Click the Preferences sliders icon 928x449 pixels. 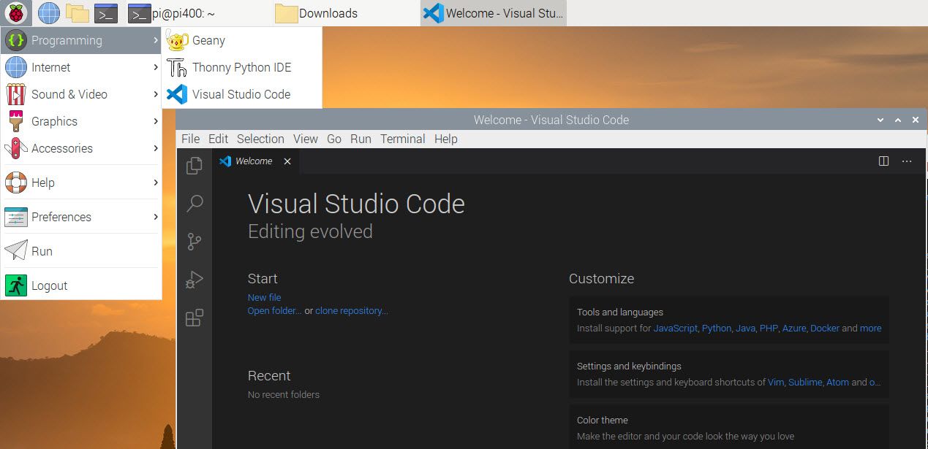(x=16, y=217)
